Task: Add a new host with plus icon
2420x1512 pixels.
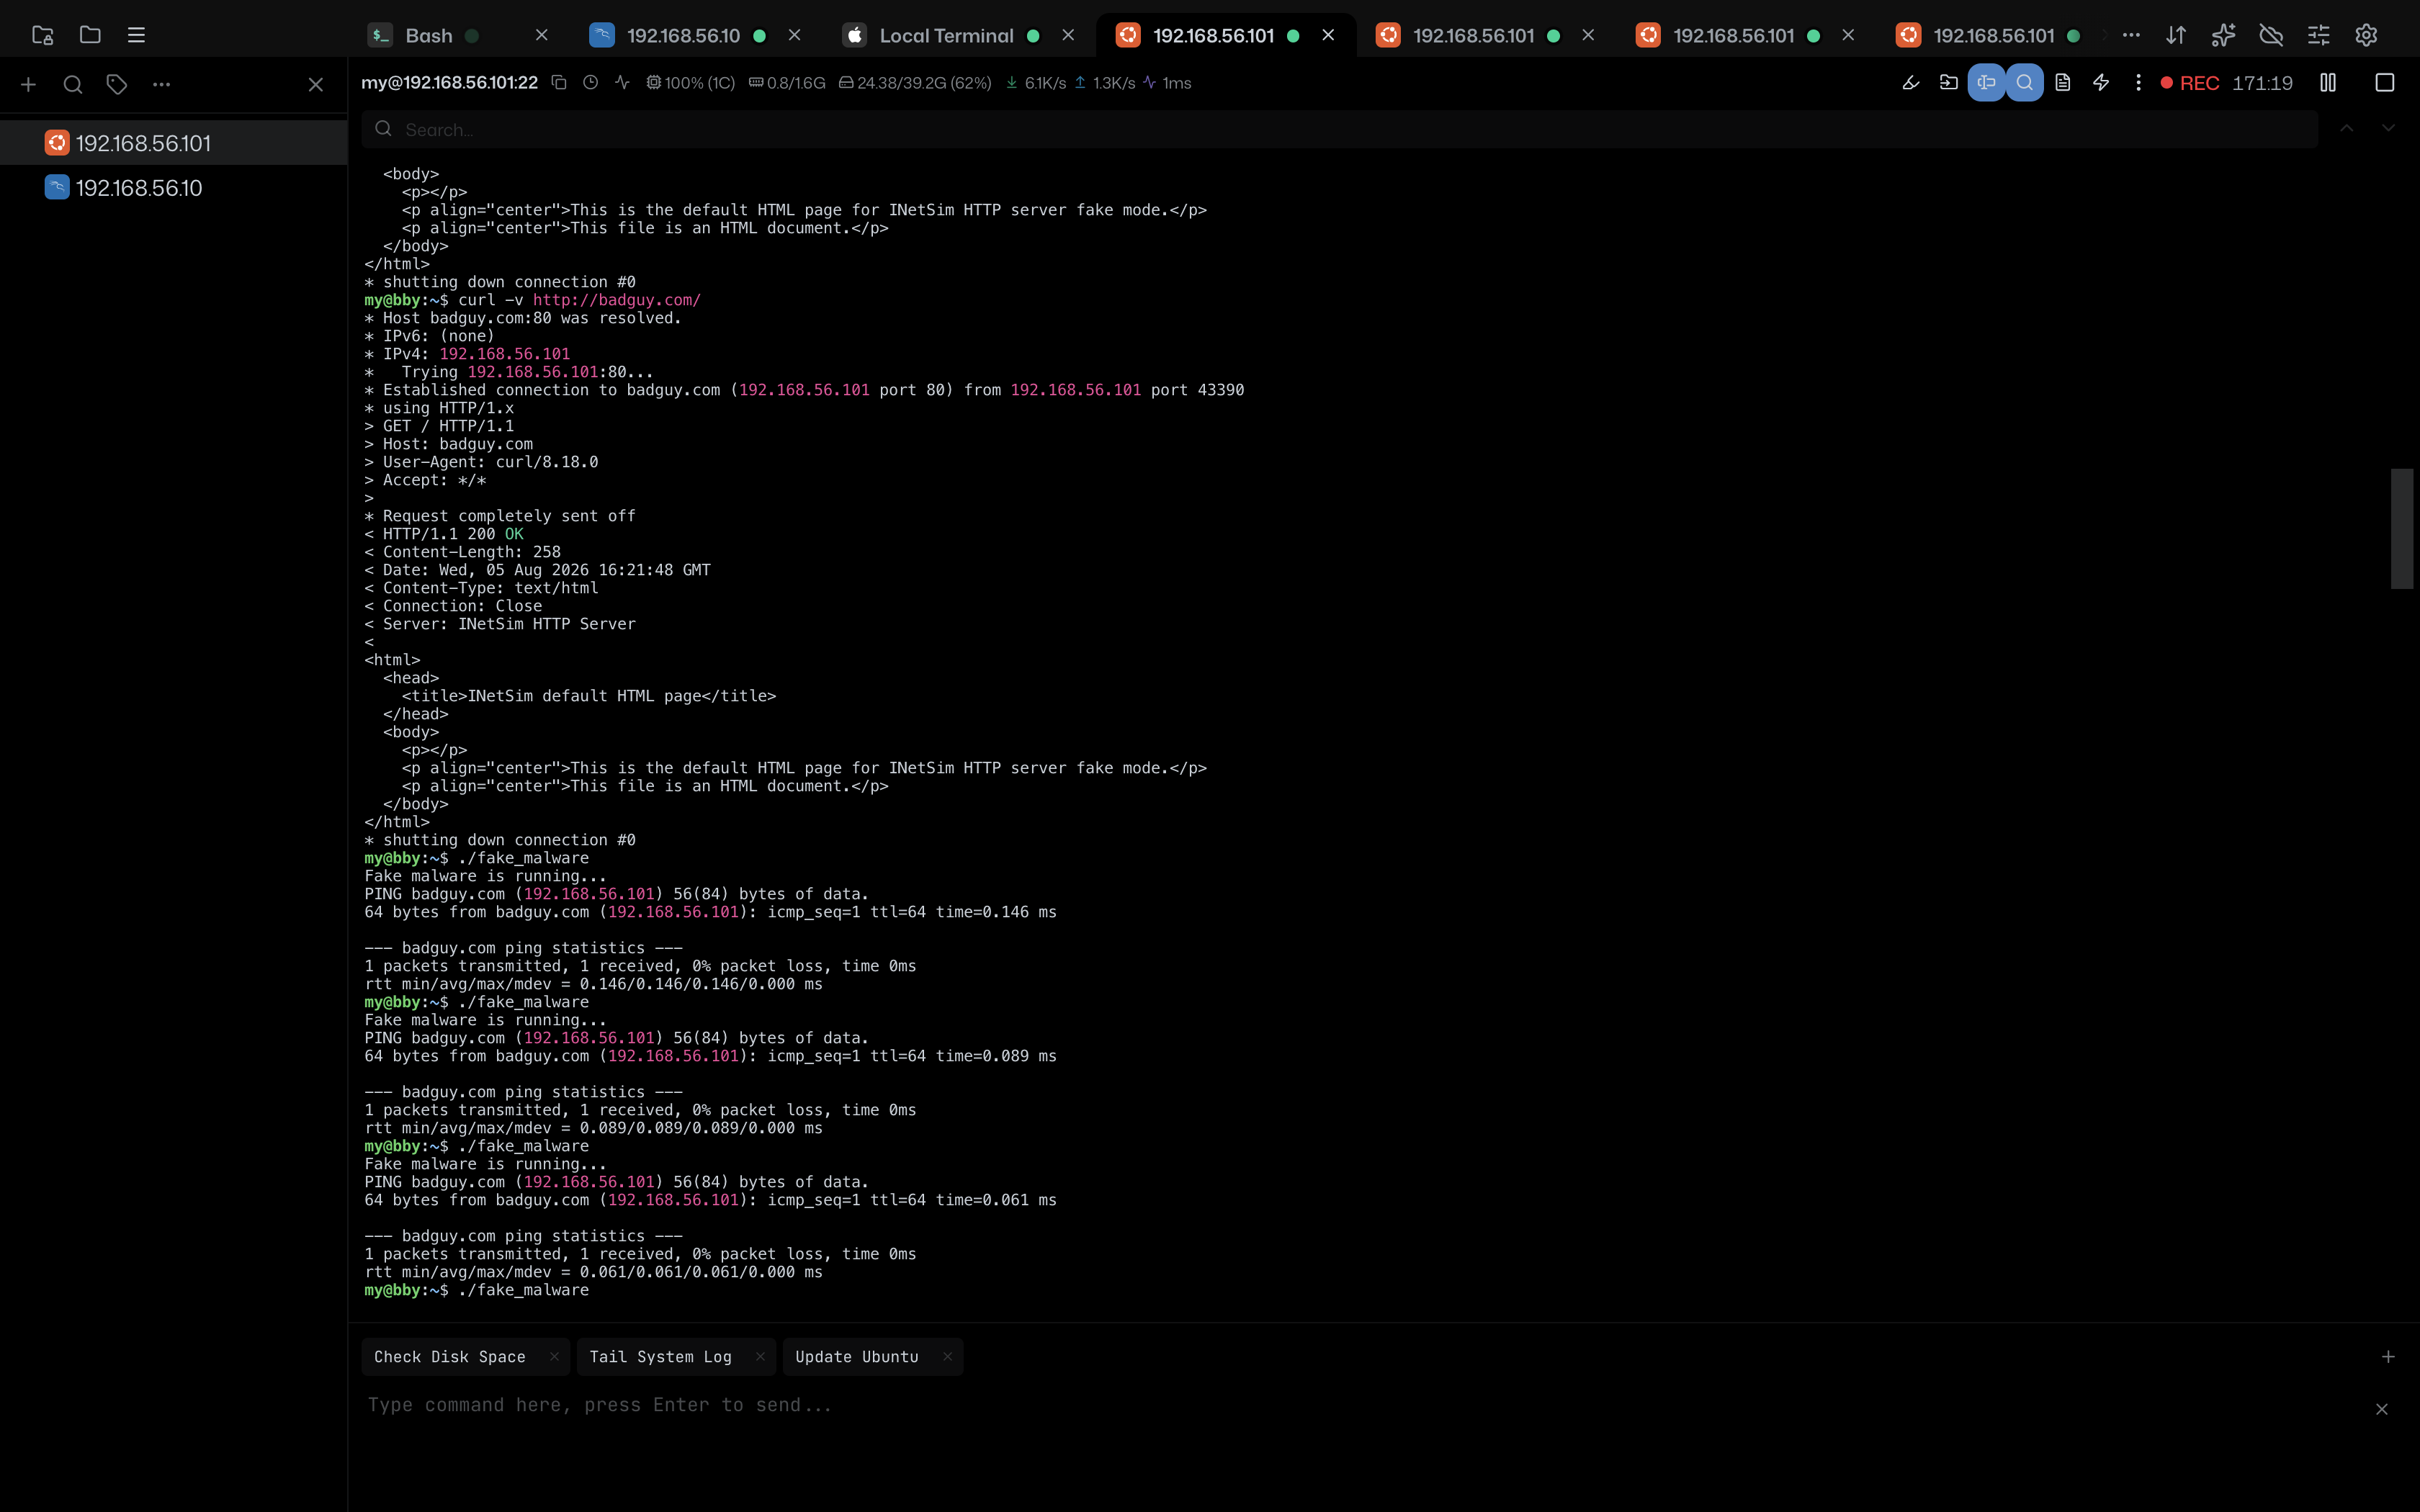Action: [28, 85]
